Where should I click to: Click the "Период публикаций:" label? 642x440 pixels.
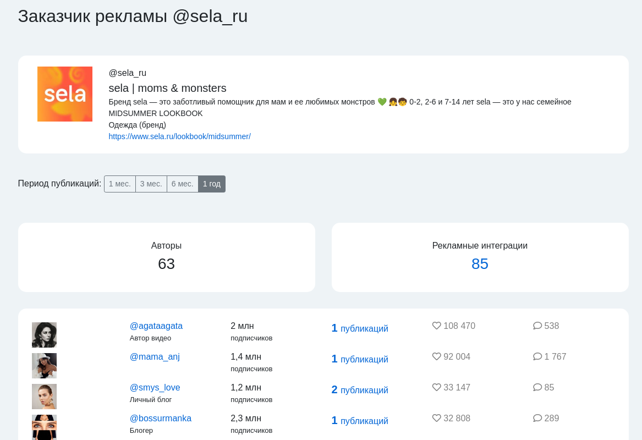(59, 183)
